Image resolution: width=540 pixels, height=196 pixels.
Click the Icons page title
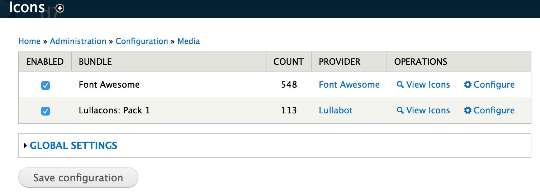tap(27, 8)
